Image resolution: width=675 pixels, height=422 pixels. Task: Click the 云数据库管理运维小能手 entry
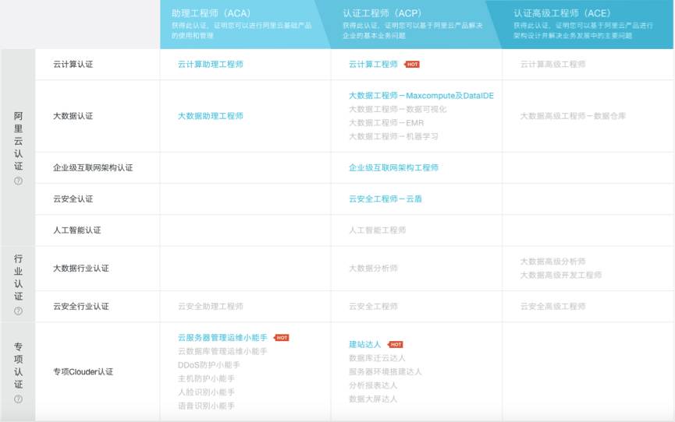222,351
